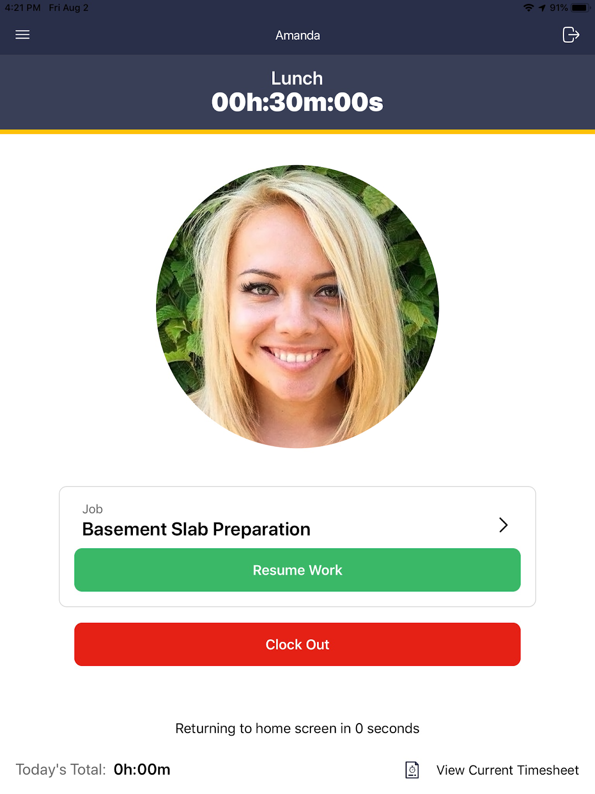
Task: Tap the sign-out icon
Action: [x=571, y=35]
